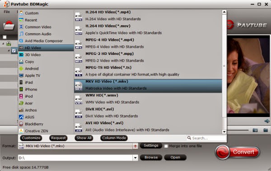Click the Customize button

[31, 138]
